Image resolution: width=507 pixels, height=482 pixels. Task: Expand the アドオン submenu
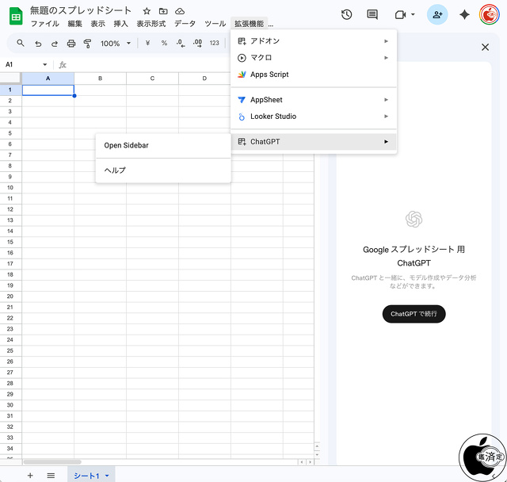click(x=314, y=41)
